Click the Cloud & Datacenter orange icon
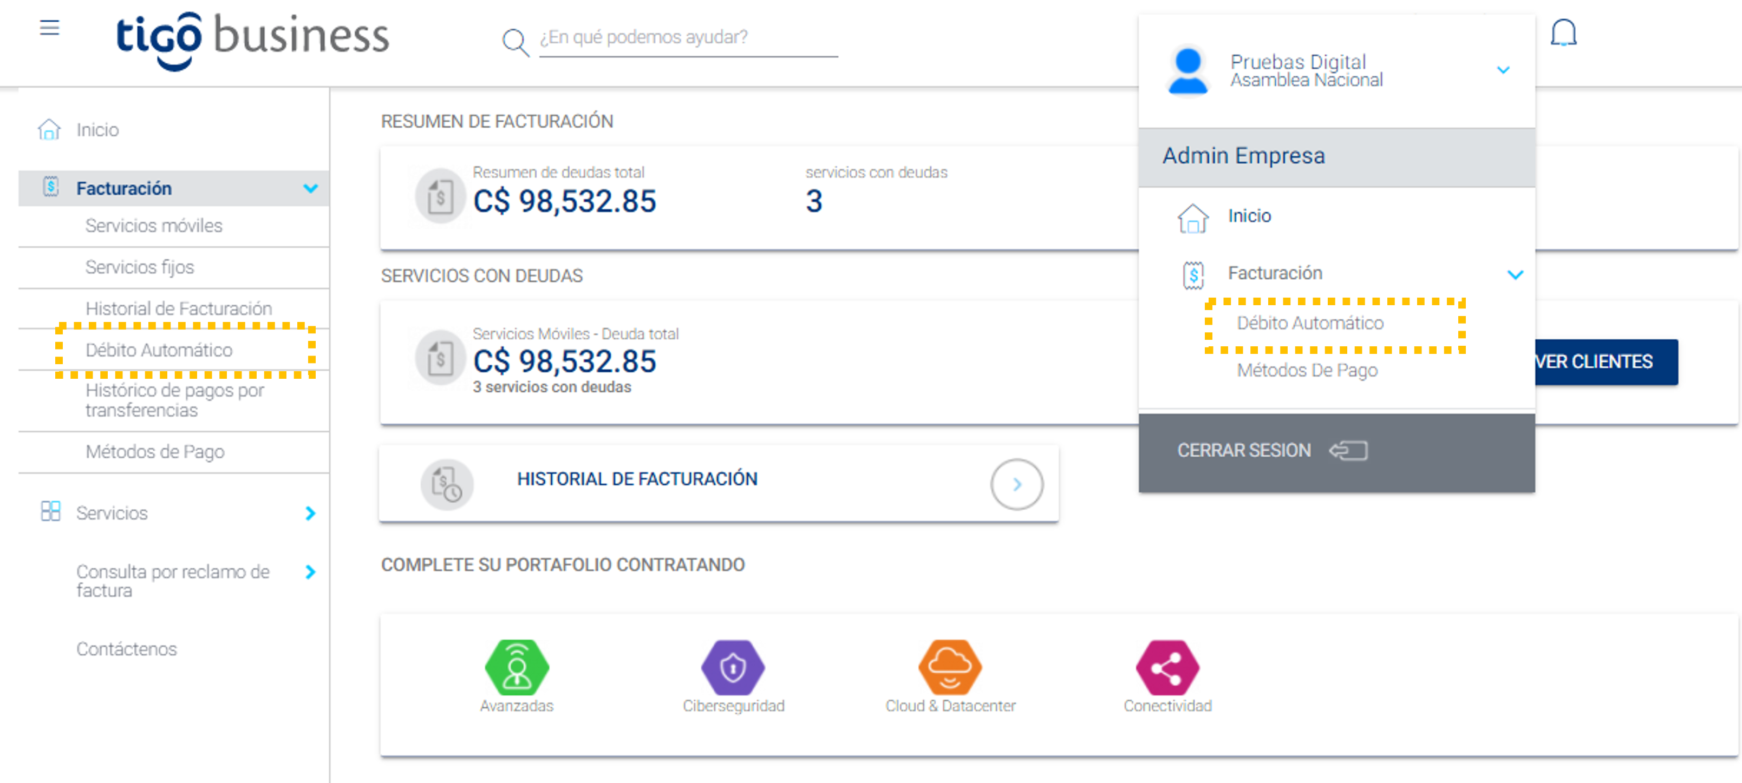 tap(949, 668)
